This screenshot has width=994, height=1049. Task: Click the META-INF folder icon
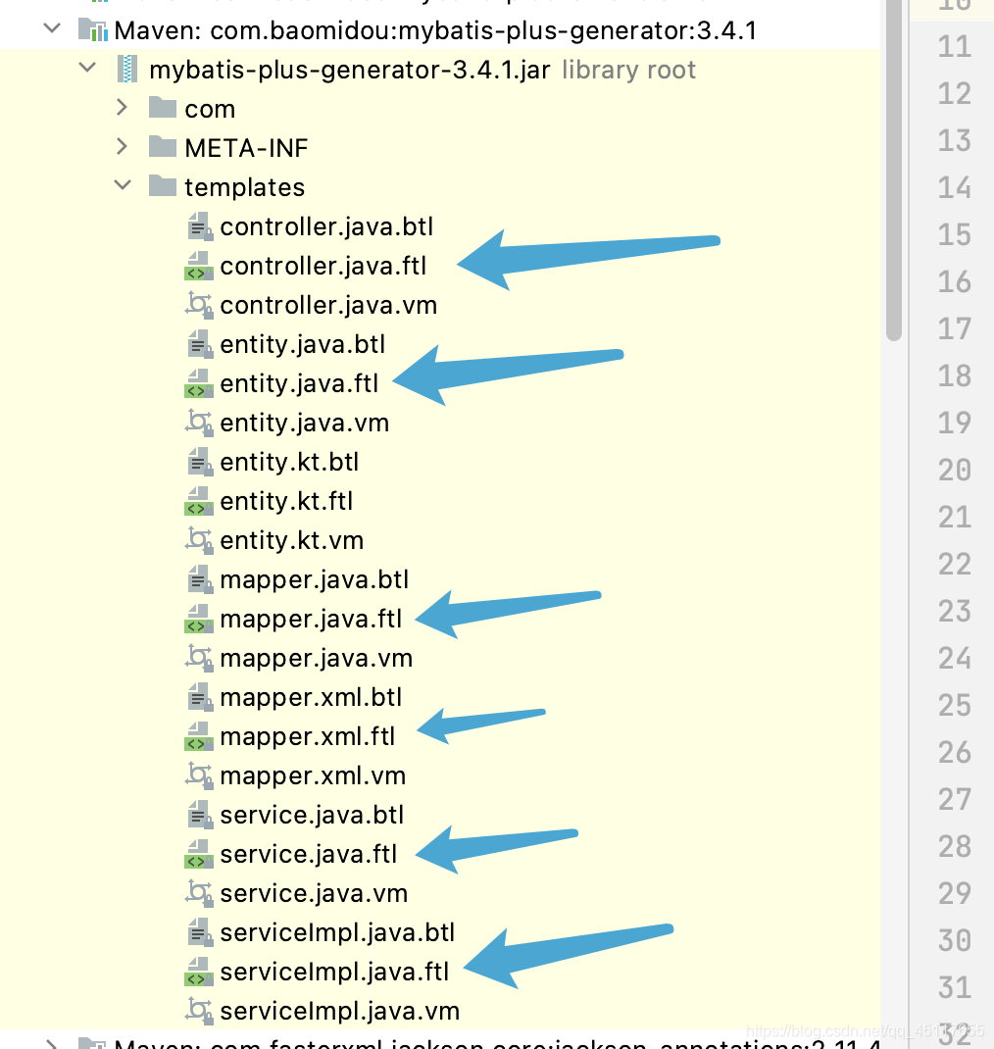pos(163,146)
